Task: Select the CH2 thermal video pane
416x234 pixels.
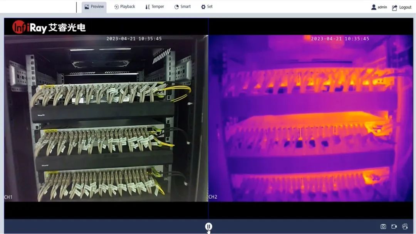Action: click(311, 118)
